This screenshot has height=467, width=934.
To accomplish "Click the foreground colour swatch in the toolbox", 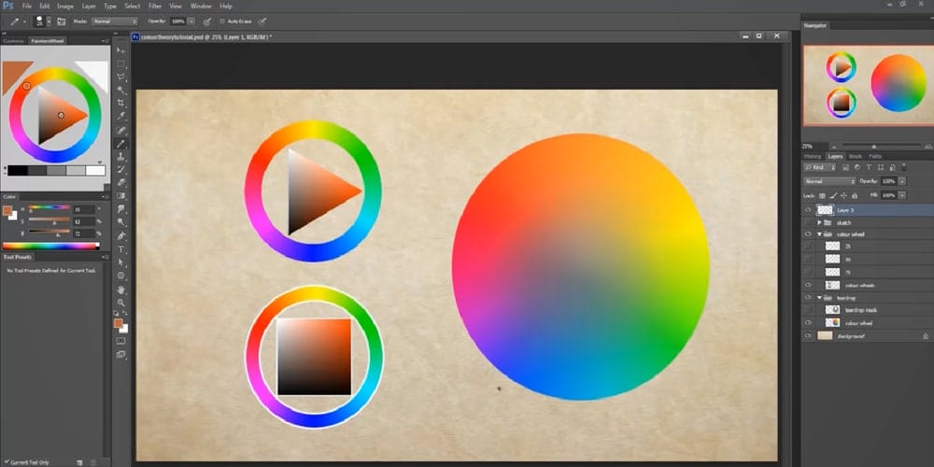I will pos(118,323).
